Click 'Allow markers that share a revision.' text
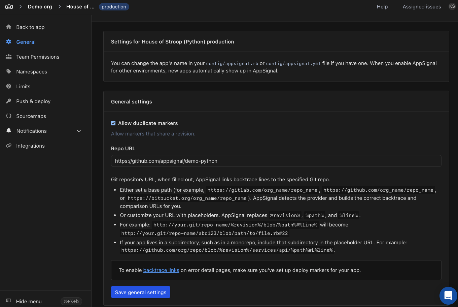 point(153,134)
